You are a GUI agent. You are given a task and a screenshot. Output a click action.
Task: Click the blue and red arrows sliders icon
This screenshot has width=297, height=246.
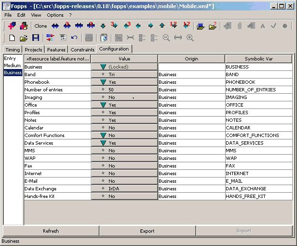click(x=50, y=38)
